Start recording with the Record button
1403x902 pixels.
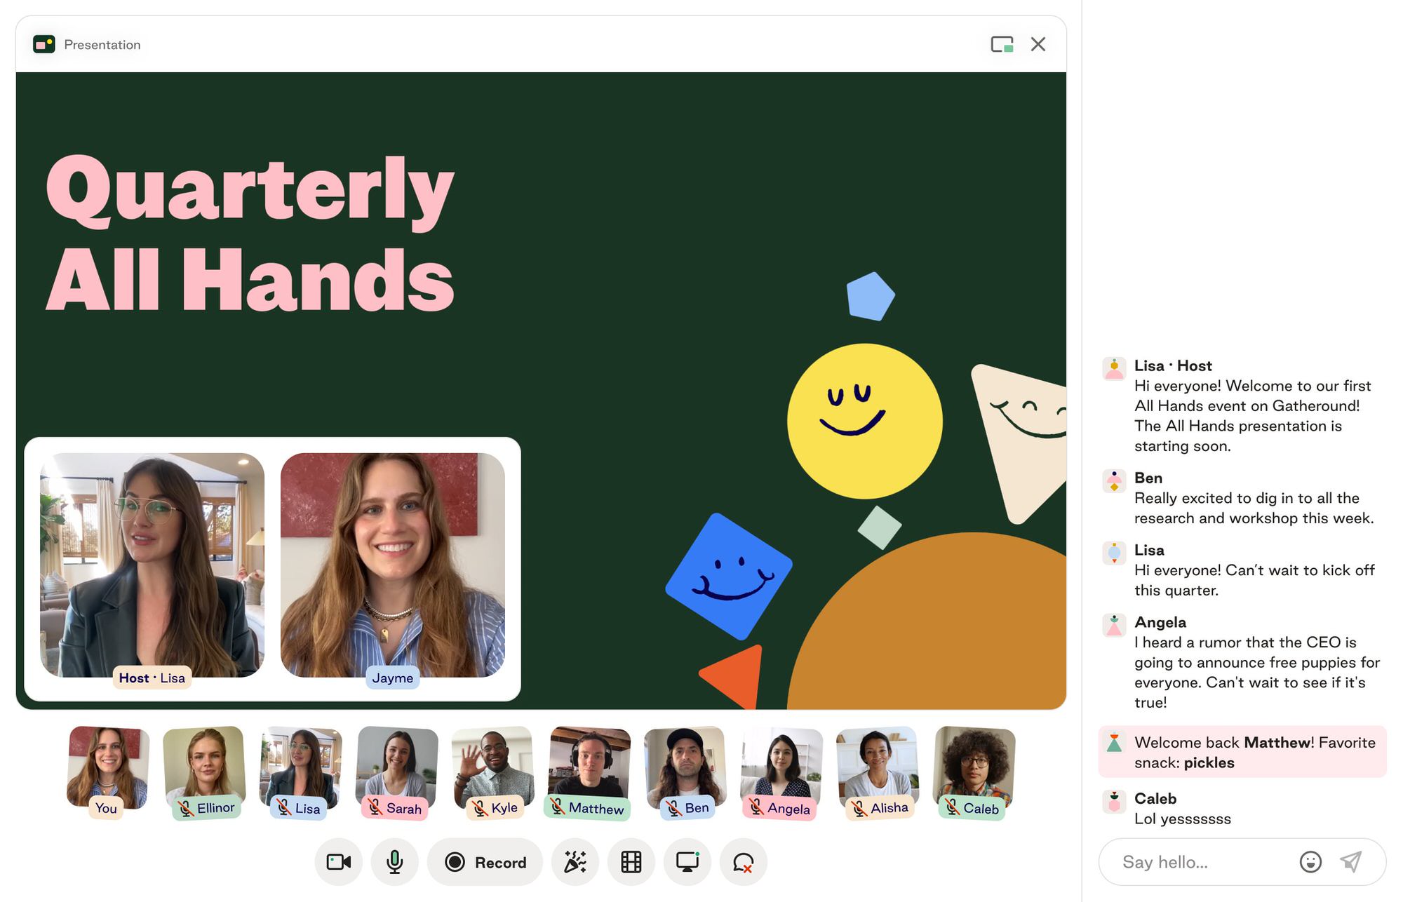coord(485,861)
